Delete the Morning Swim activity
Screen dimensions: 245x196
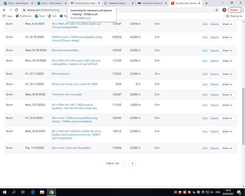pos(214,74)
